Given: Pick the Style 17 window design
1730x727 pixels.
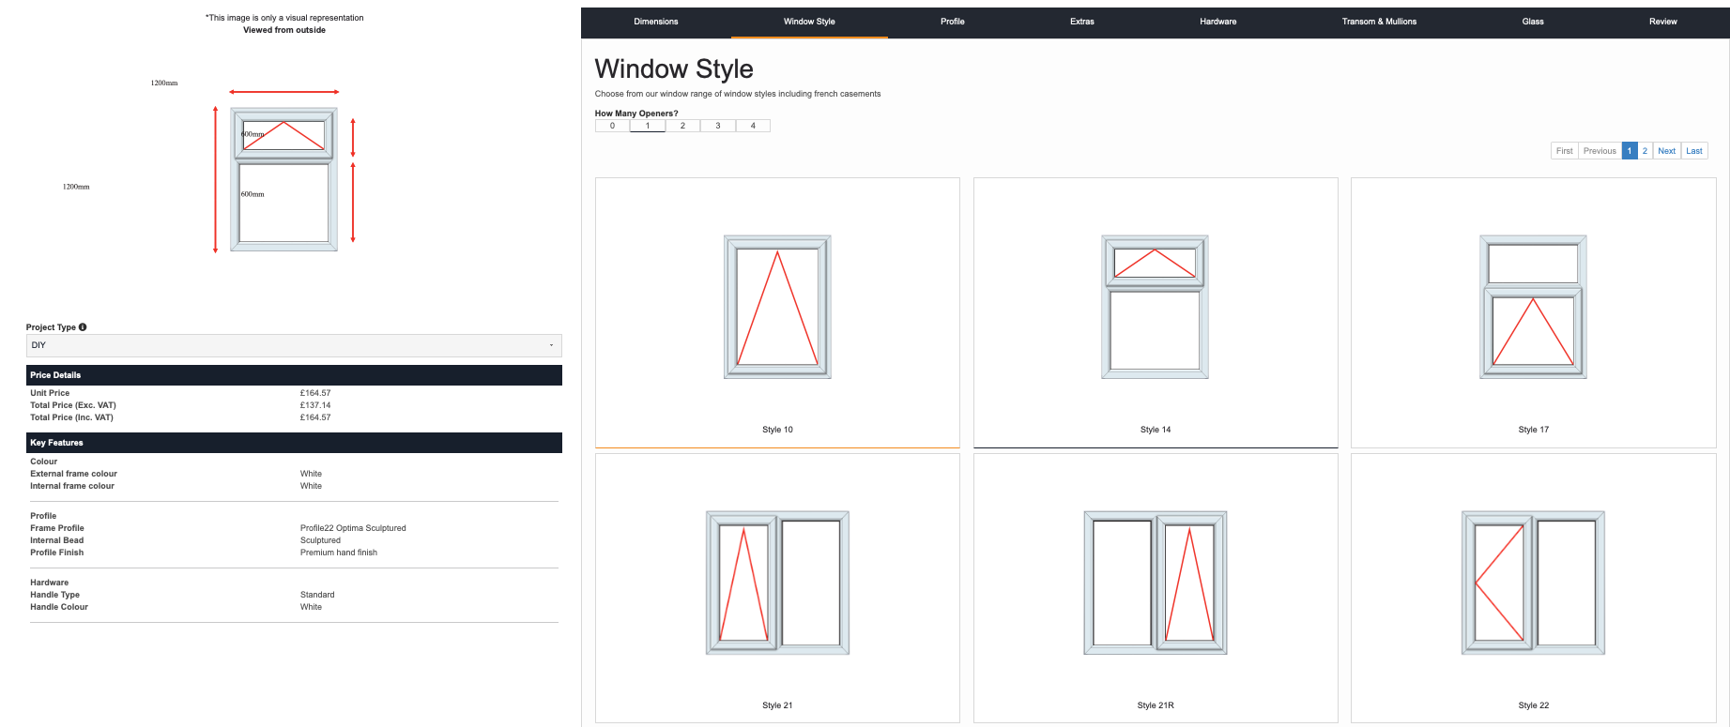Looking at the screenshot, I should [1533, 308].
